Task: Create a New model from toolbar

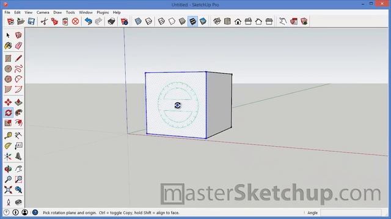Action: click(10, 21)
